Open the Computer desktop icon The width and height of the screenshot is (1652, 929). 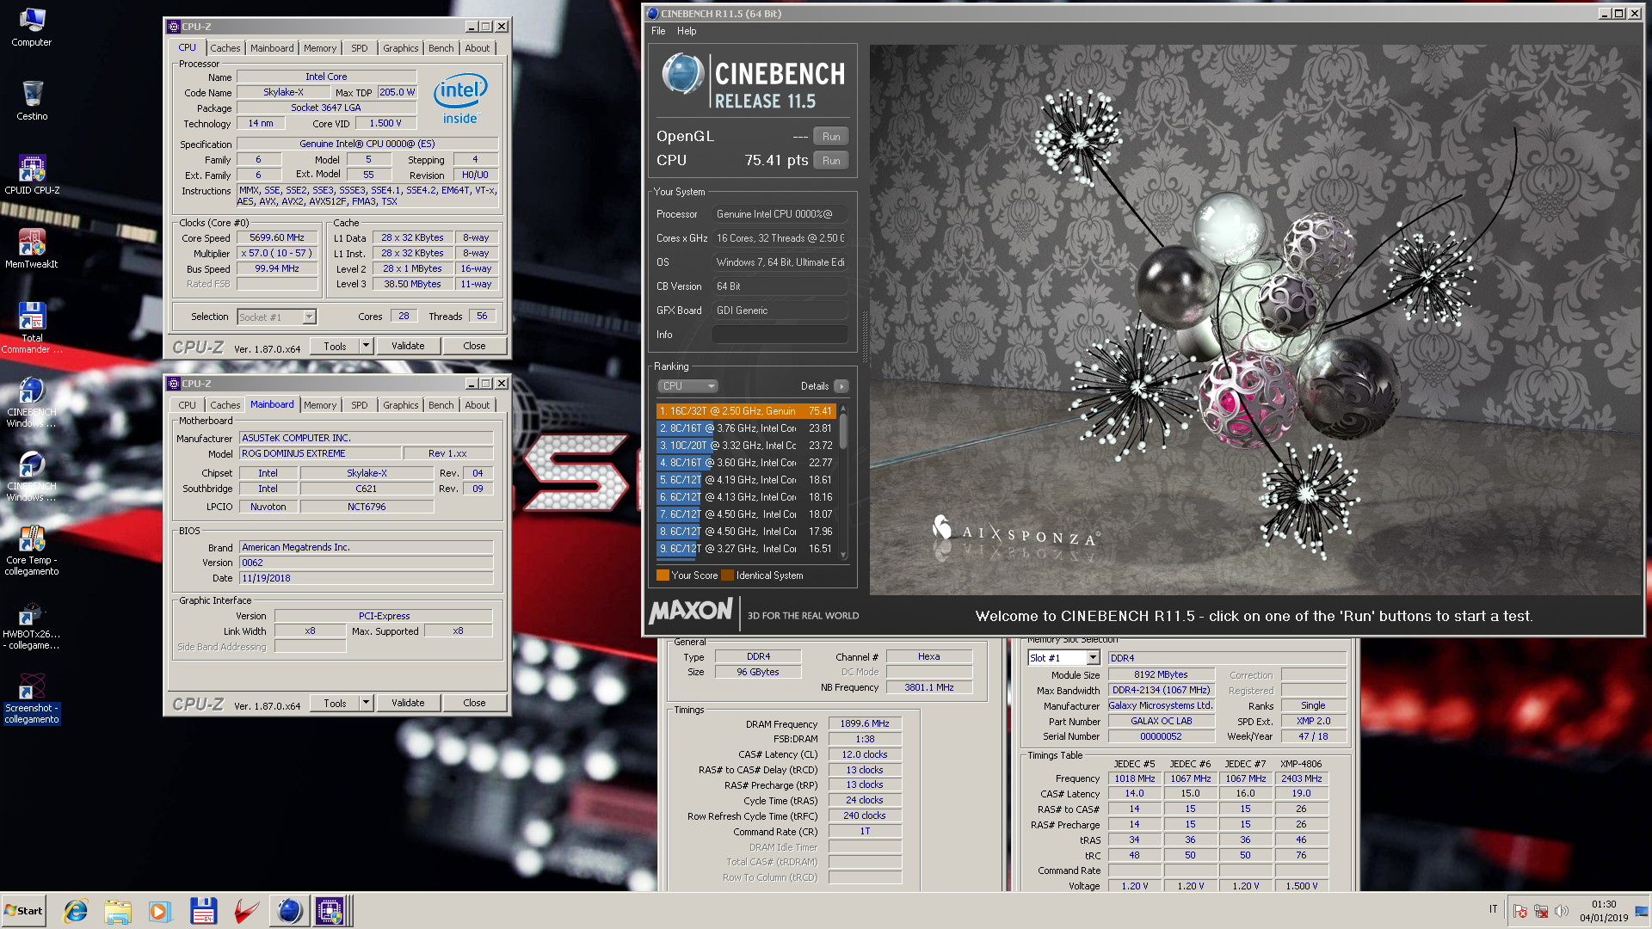[32, 26]
